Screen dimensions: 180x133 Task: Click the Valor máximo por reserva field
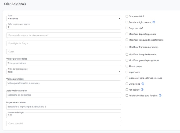point(64,27)
